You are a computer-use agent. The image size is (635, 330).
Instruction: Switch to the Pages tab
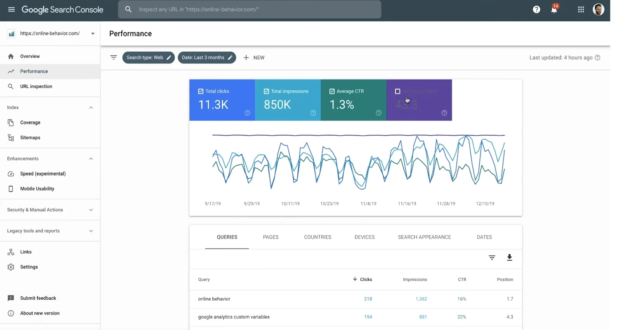coord(271,237)
